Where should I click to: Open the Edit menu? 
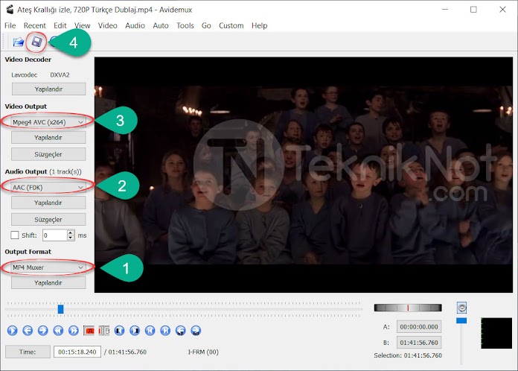[x=60, y=25]
